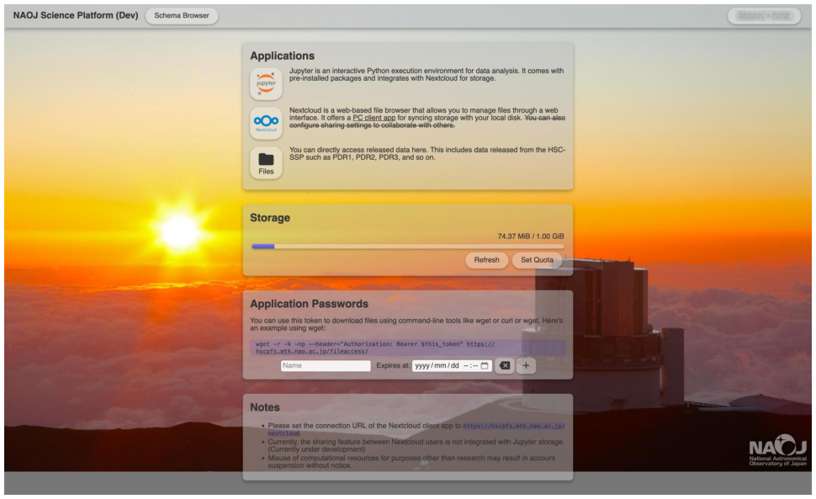Click the storage usage progress bar

pyautogui.click(x=407, y=245)
